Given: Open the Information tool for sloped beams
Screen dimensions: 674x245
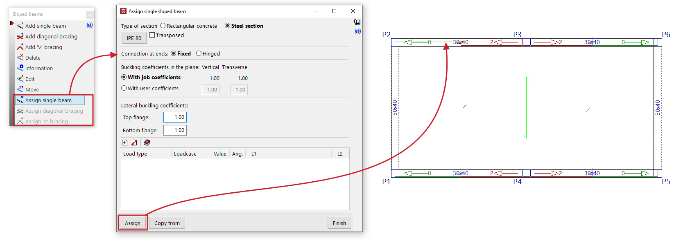Looking at the screenshot, I should click(39, 68).
